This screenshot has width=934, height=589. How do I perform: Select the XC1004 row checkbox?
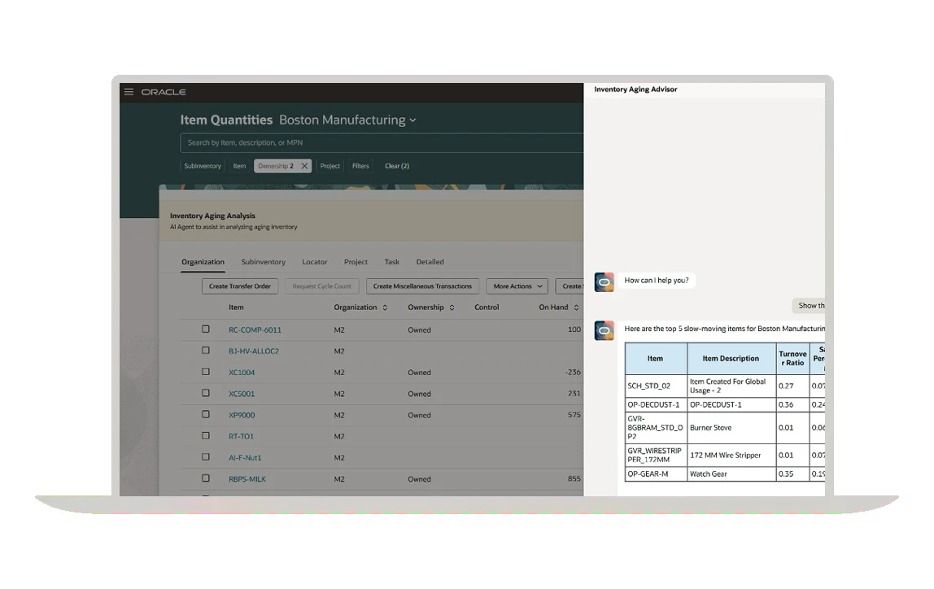point(206,372)
